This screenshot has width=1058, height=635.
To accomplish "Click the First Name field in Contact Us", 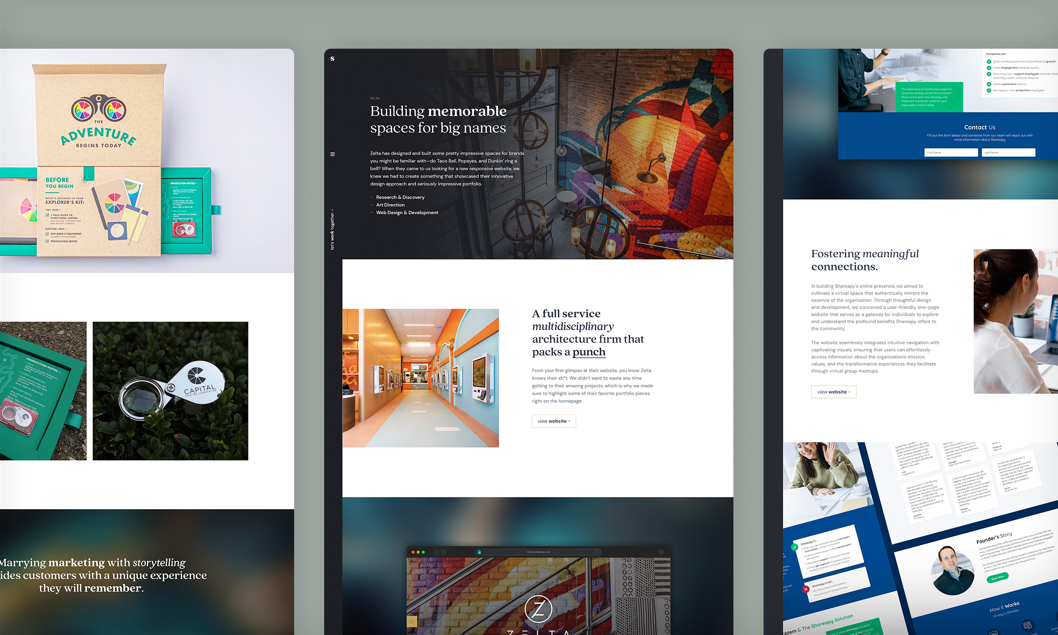I will coord(951,152).
